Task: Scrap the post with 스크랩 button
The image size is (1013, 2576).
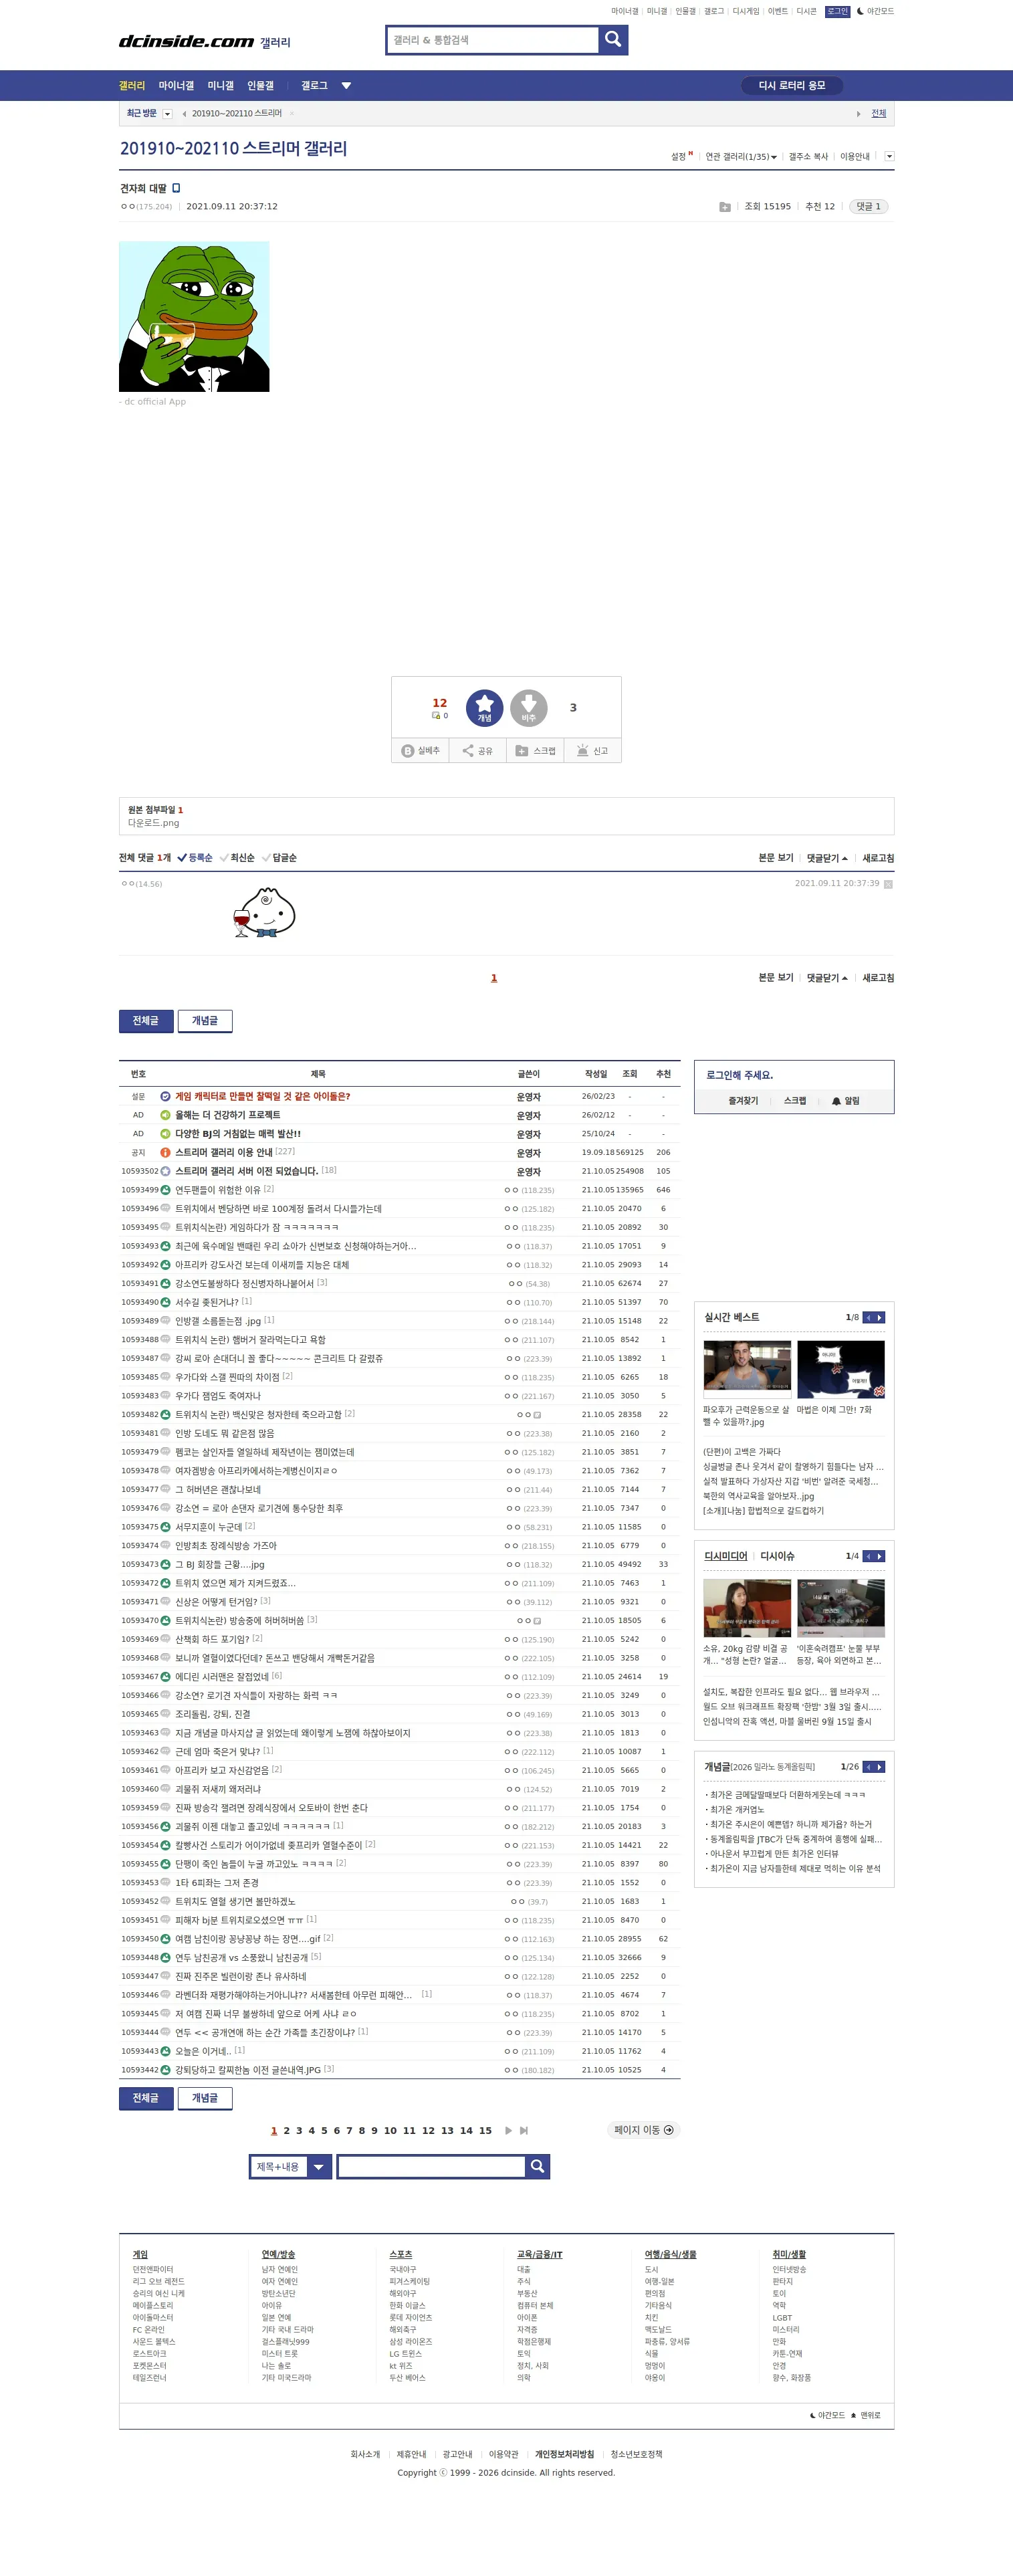Action: click(x=535, y=750)
